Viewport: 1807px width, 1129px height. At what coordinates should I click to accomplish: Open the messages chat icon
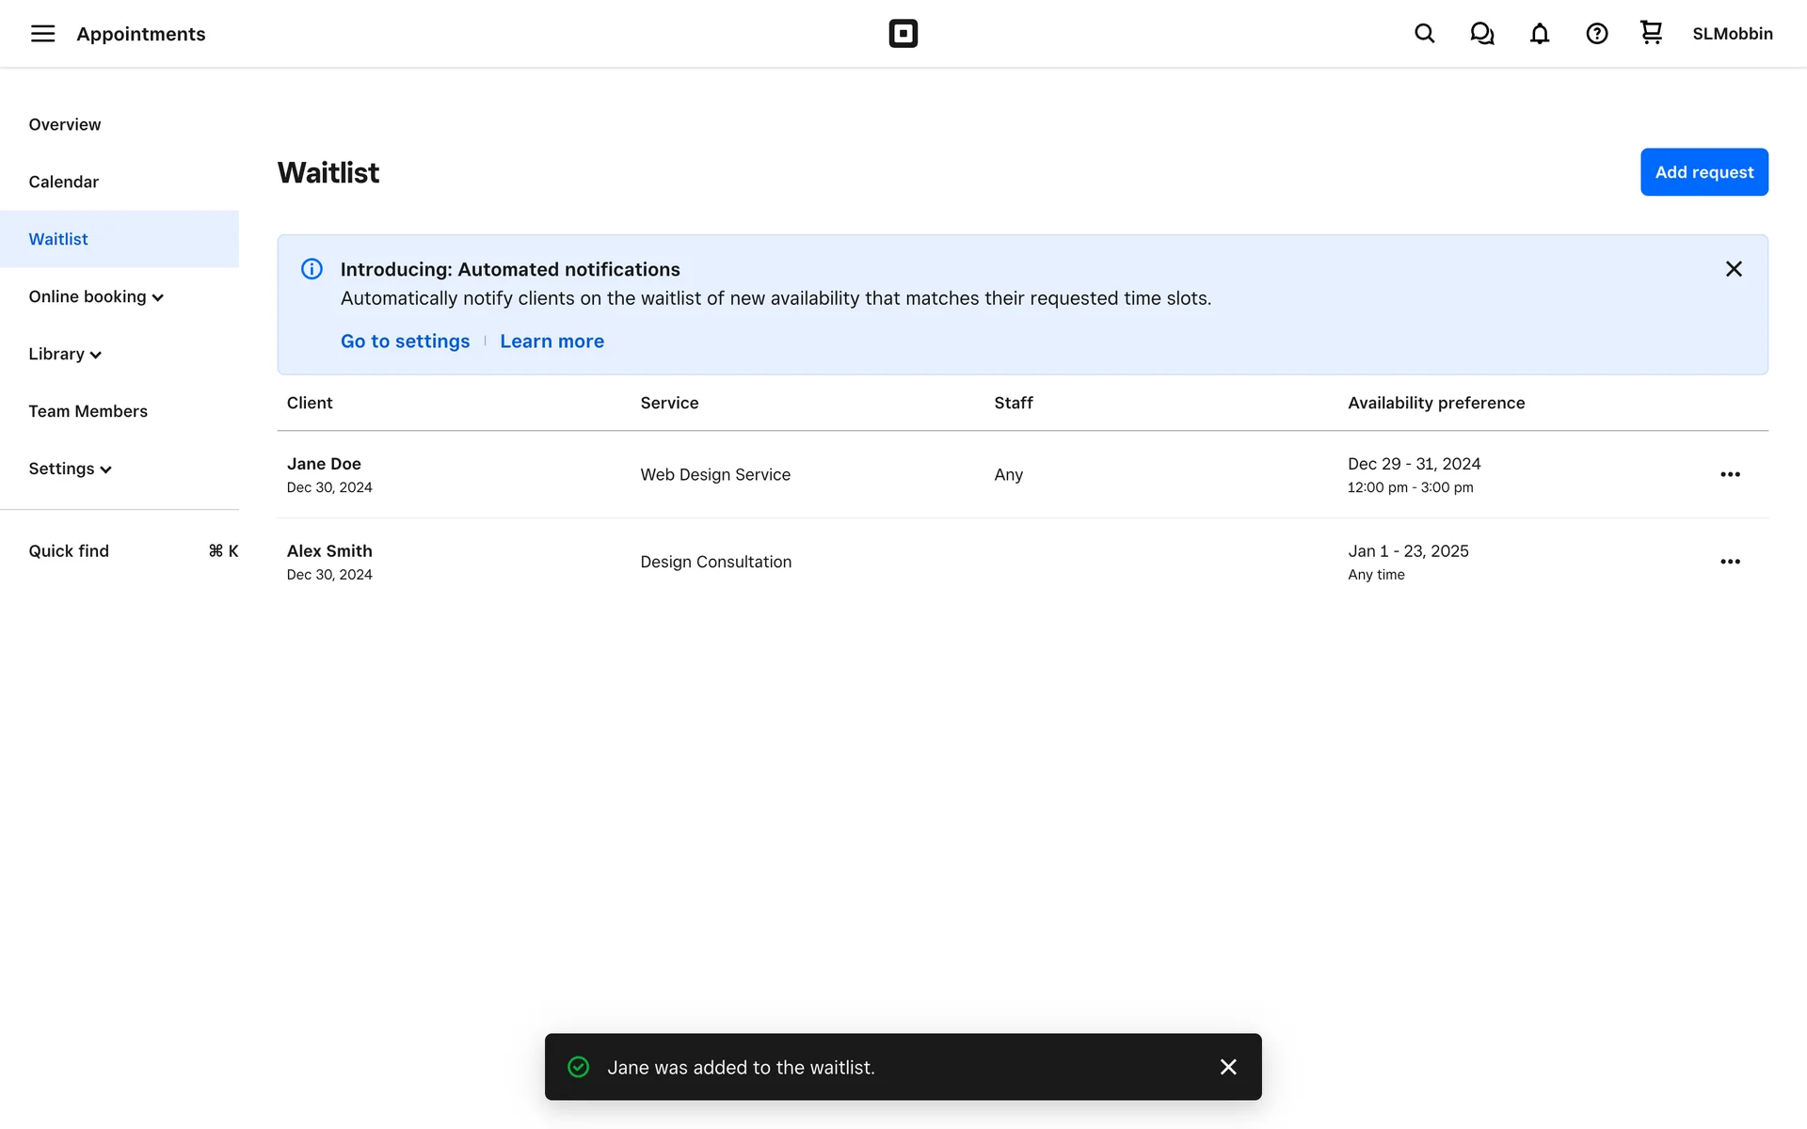1481,34
